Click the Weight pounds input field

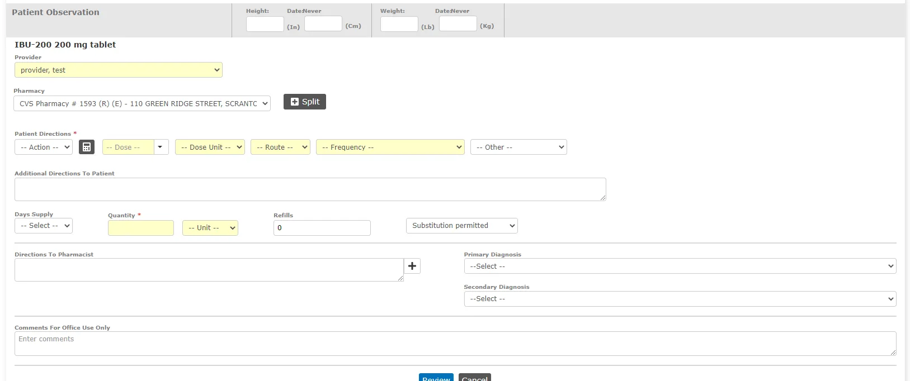click(x=399, y=24)
